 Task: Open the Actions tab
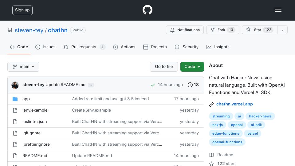[x=124, y=47]
